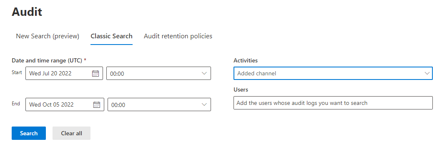Switch to the New Search (preview) tab
447x164 pixels.
[48, 36]
